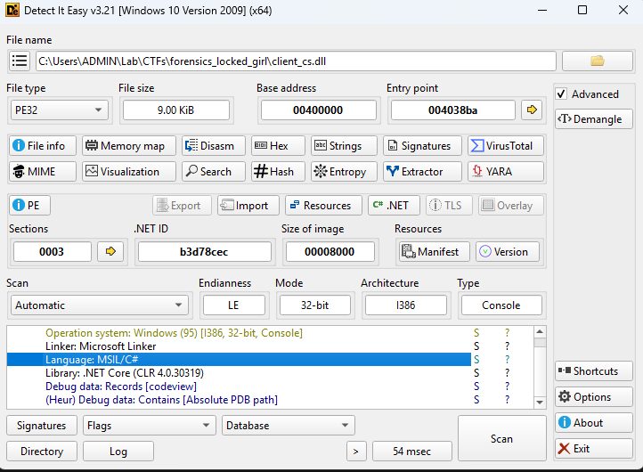Image resolution: width=643 pixels, height=472 pixels.
Task: Open the Hex viewer
Action: coord(278,145)
